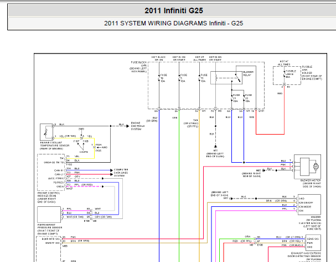Screen dimensions: 336x262
Task: Click the blower relay switch symbol
Action: (x=237, y=78)
